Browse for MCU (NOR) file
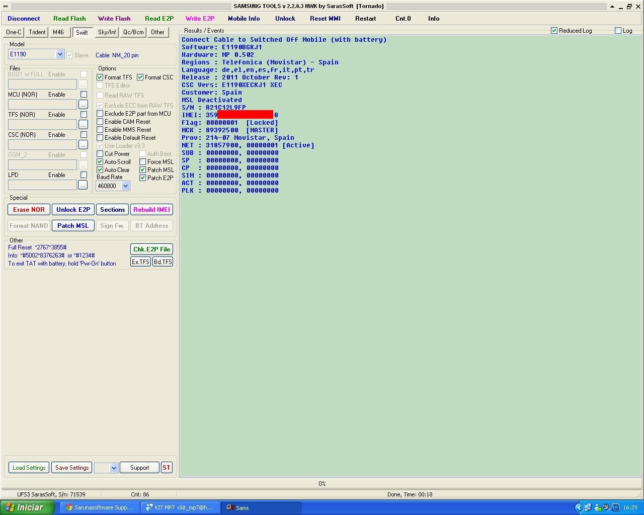644x515 pixels. tap(83, 105)
